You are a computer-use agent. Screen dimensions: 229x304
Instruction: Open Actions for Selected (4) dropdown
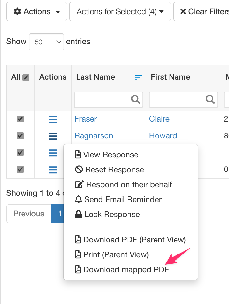(x=120, y=11)
